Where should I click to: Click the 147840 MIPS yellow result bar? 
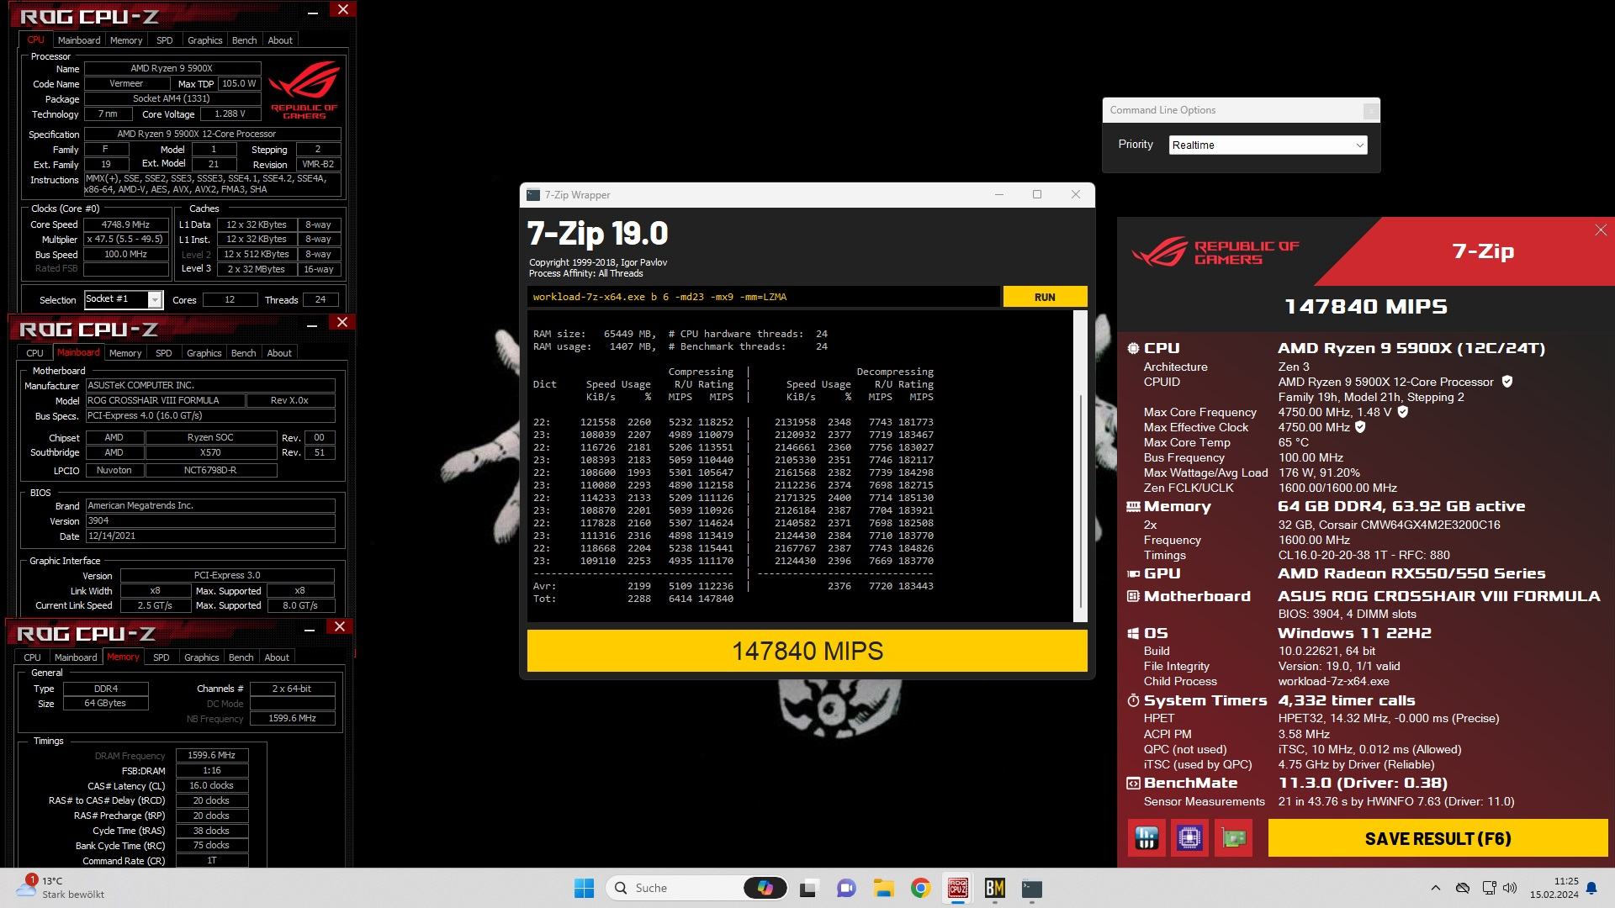pos(807,651)
